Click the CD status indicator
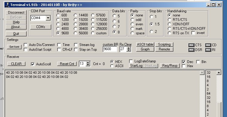 coord(208,45)
